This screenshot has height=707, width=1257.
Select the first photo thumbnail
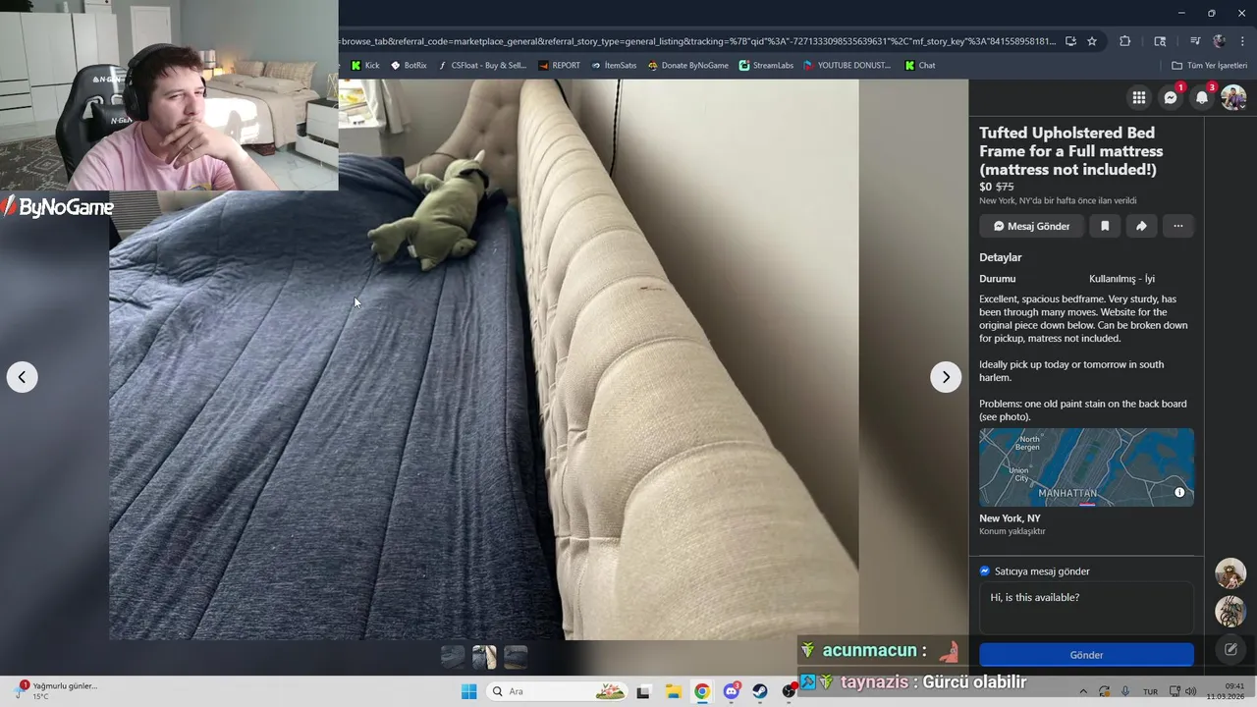[x=453, y=657]
